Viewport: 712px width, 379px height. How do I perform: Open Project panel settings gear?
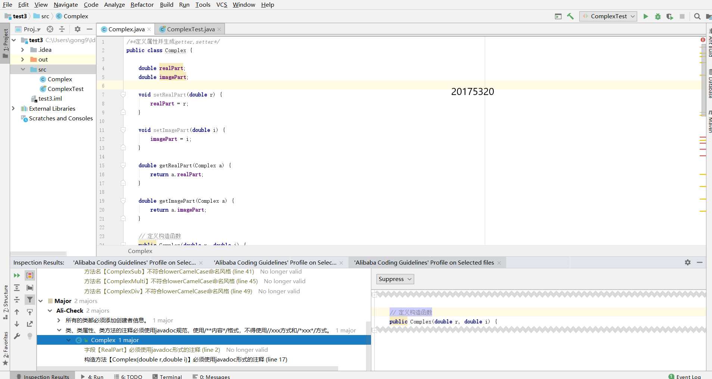[x=78, y=29]
